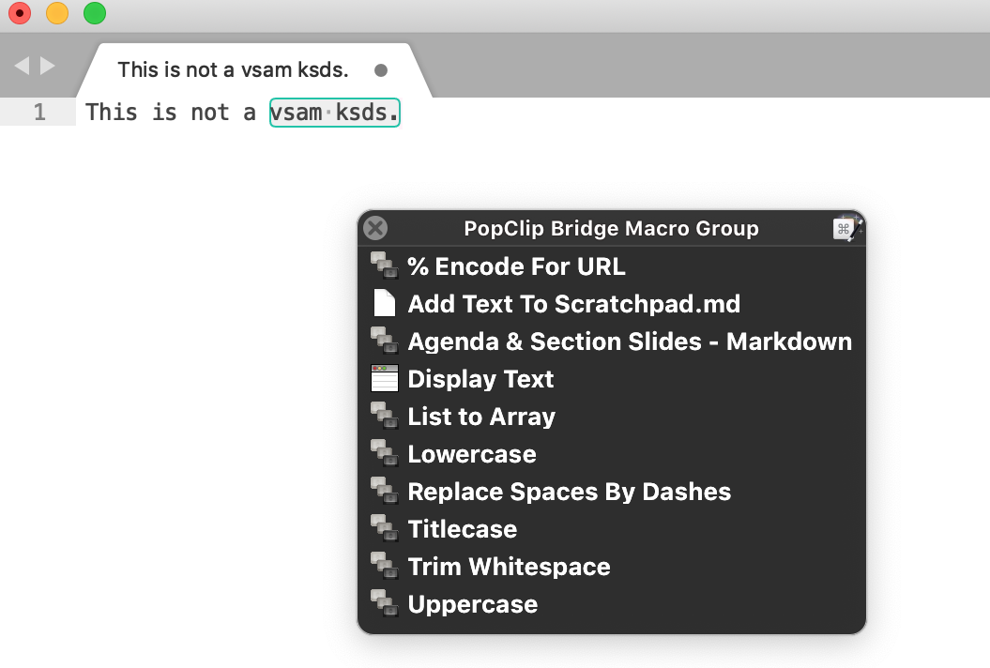Click line number 1 in the gutter

click(38, 113)
